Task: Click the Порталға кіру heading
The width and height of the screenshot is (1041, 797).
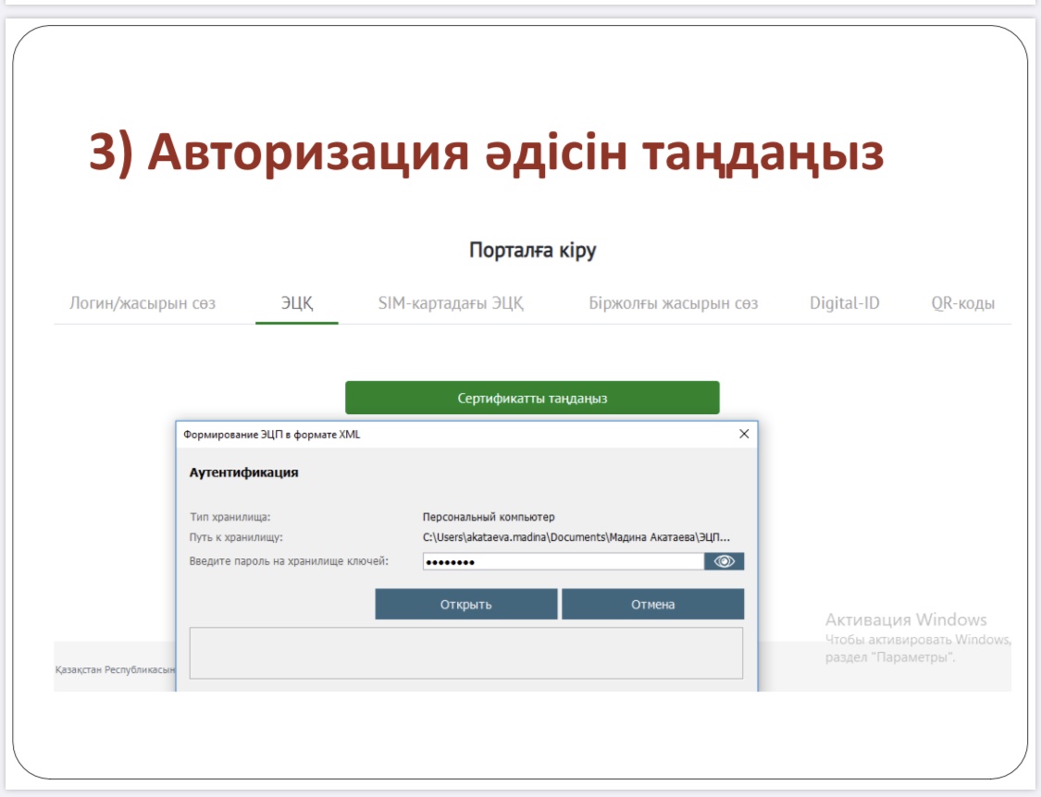Action: click(532, 251)
